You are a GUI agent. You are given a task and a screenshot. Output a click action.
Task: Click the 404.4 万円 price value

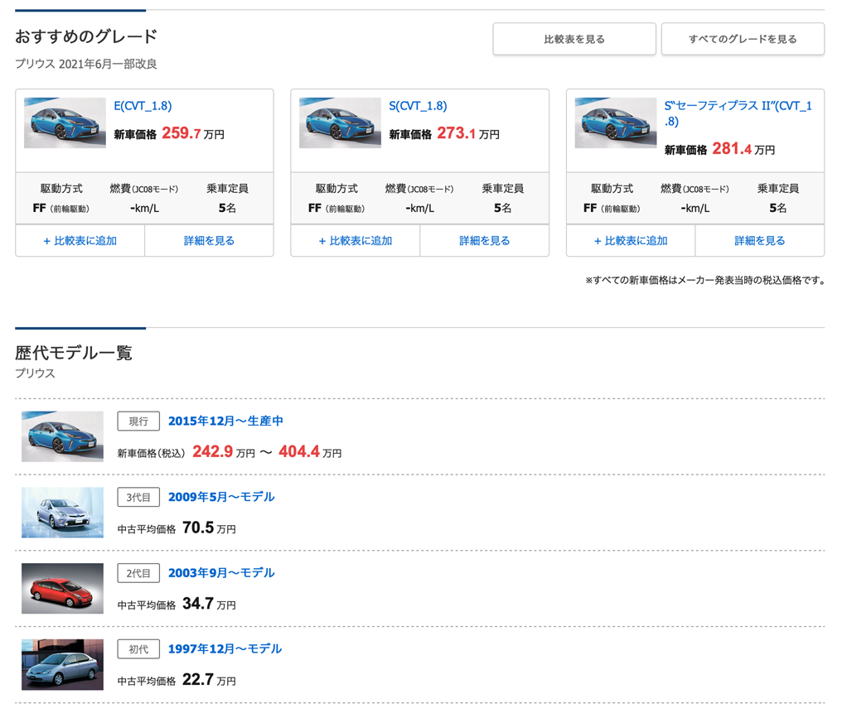pyautogui.click(x=310, y=452)
